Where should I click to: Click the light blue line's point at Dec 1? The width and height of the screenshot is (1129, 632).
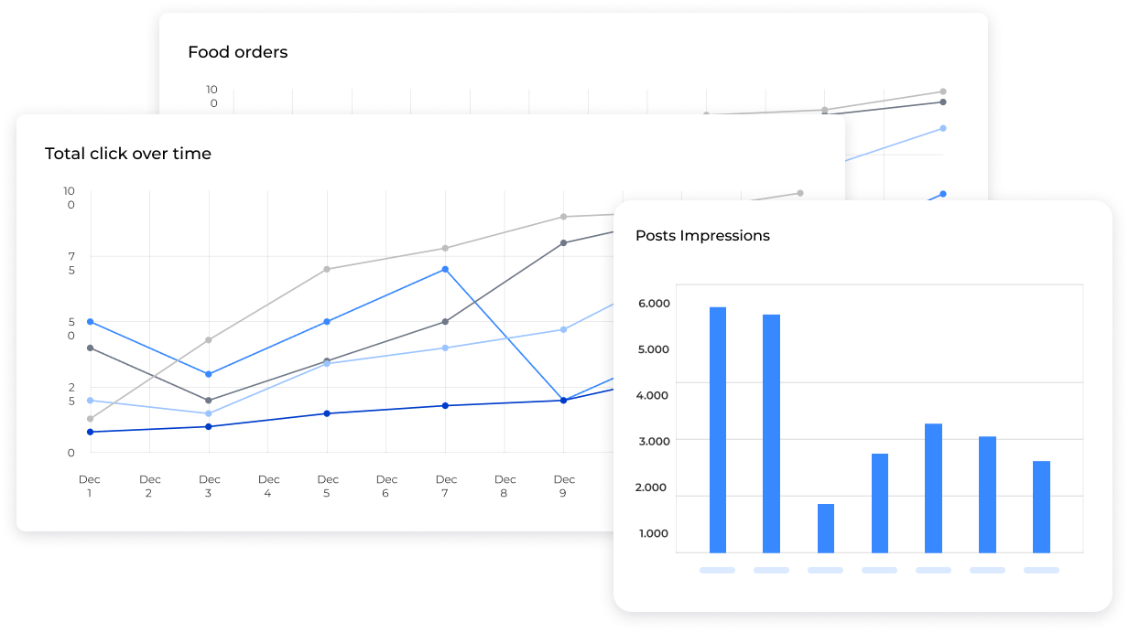pos(90,401)
